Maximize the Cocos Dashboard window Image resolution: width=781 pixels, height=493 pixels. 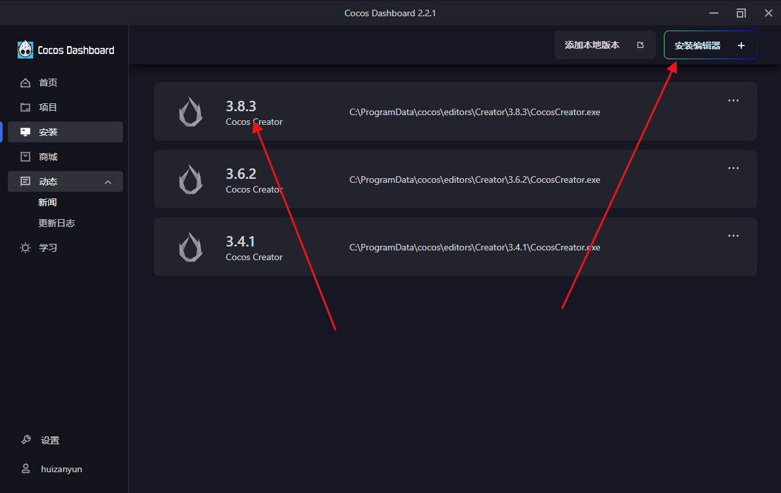coord(741,13)
